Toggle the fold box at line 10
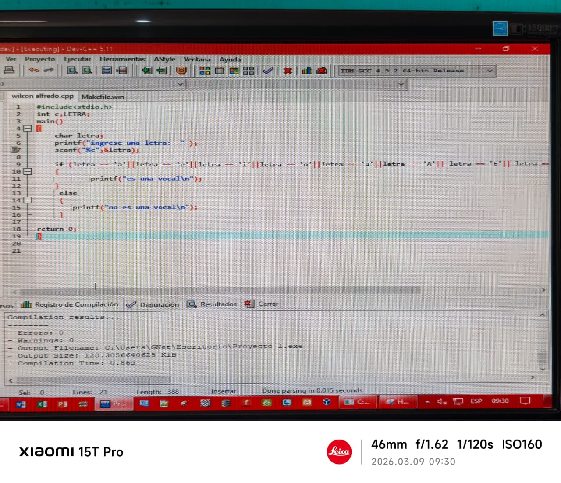 click(27, 172)
